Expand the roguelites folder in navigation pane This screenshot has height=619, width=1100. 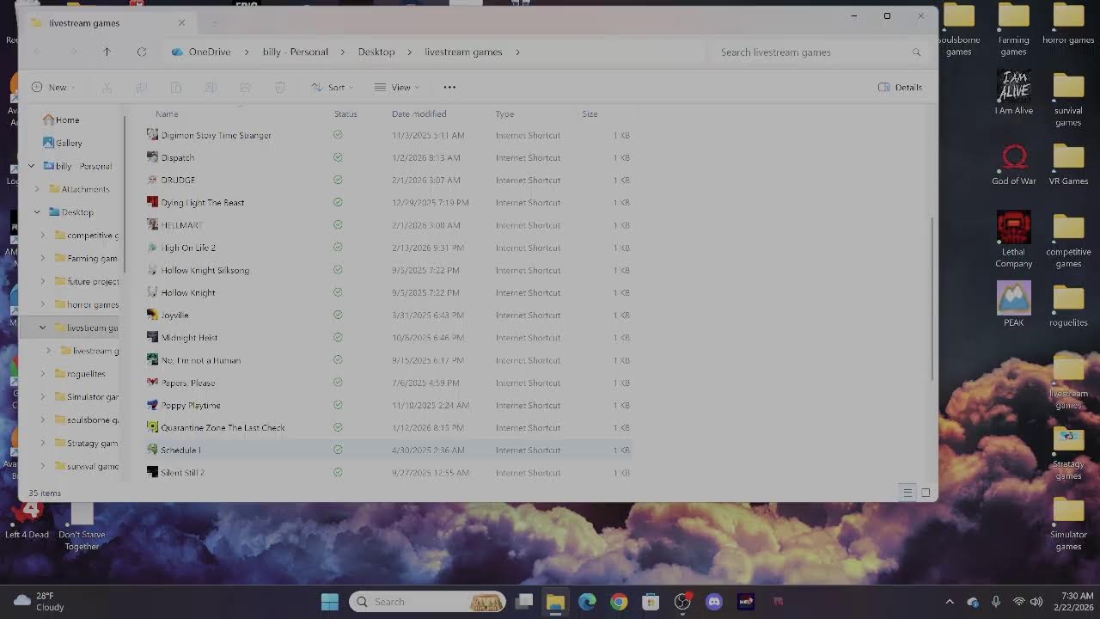pyautogui.click(x=43, y=374)
